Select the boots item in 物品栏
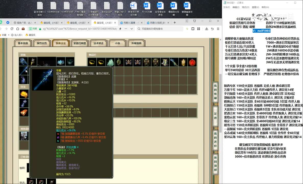Image resolution: width=303 pixels, height=184 pixels. 165,62
